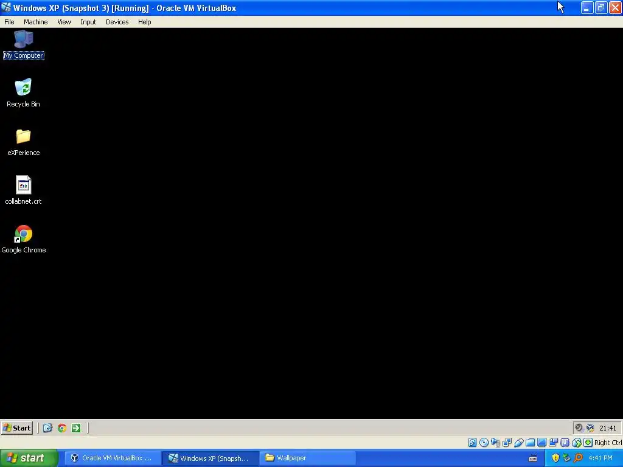The height and width of the screenshot is (467, 623).
Task: Click the guest clock showing 21:41
Action: (608, 428)
